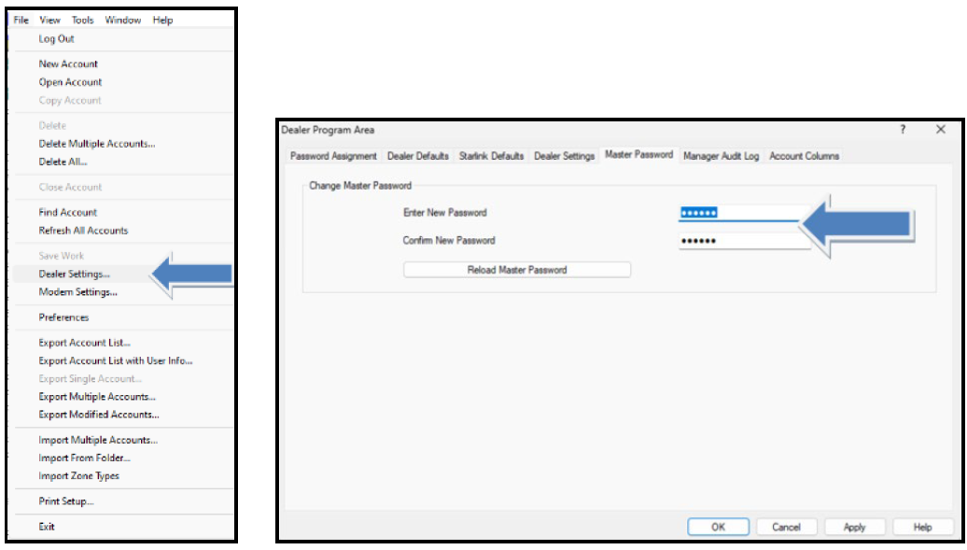Screen dimensions: 967x550
Task: Click Exit in the File menu
Action: [47, 527]
